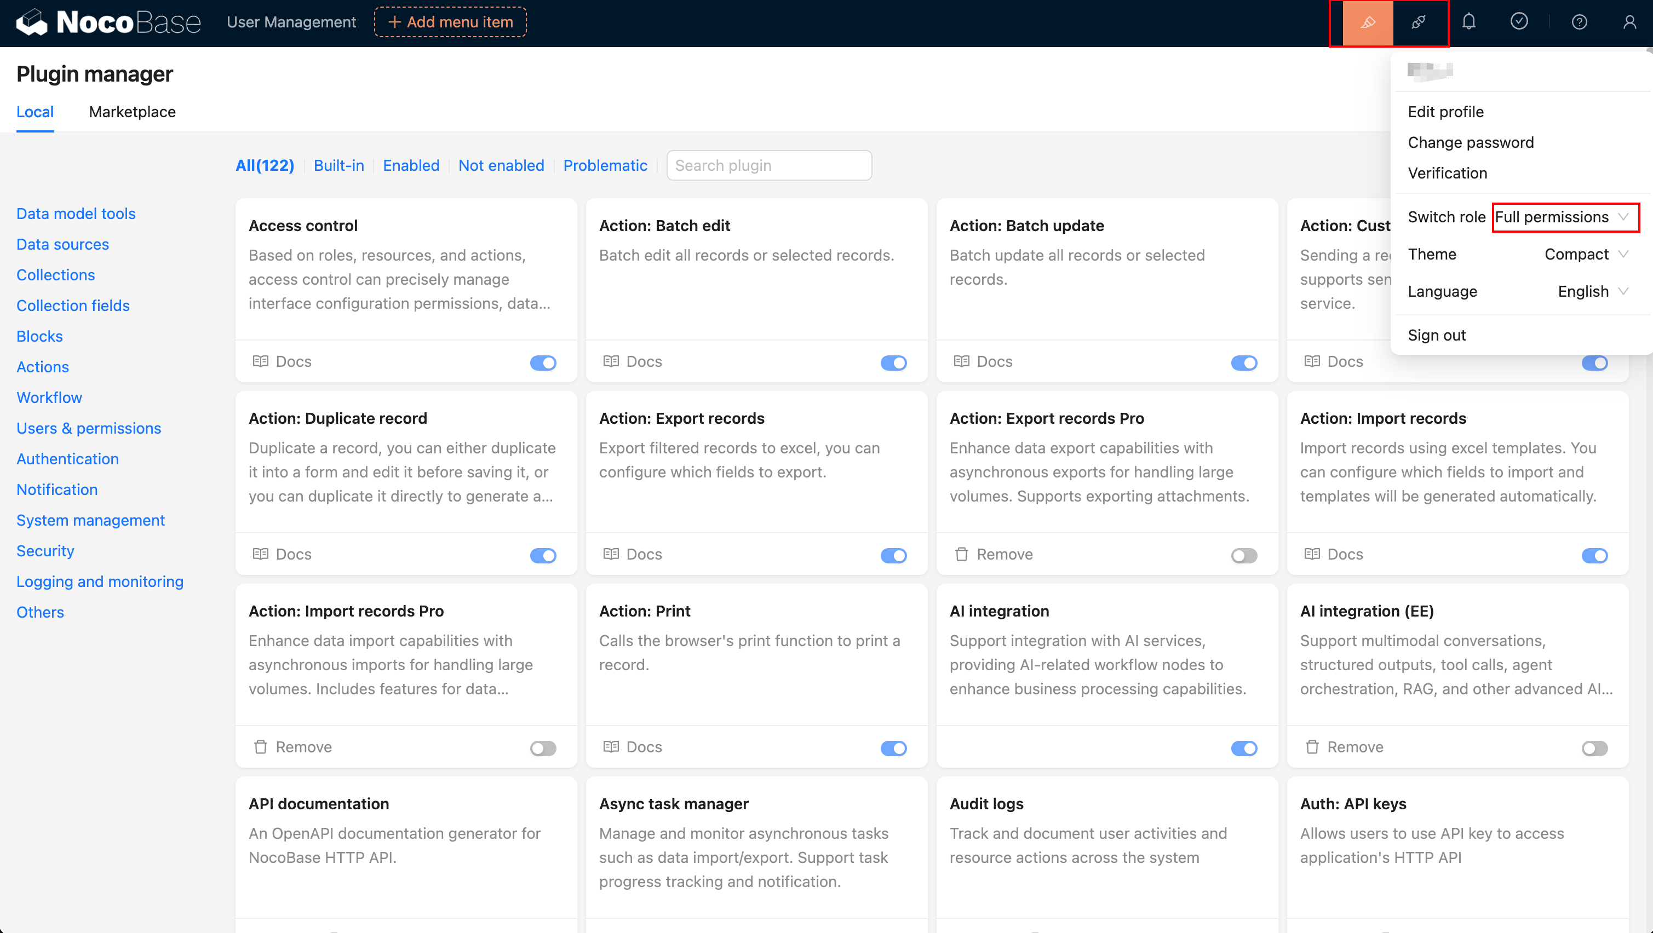Image resolution: width=1653 pixels, height=933 pixels.
Task: Disable the Access control plugin toggle
Action: pos(543,362)
